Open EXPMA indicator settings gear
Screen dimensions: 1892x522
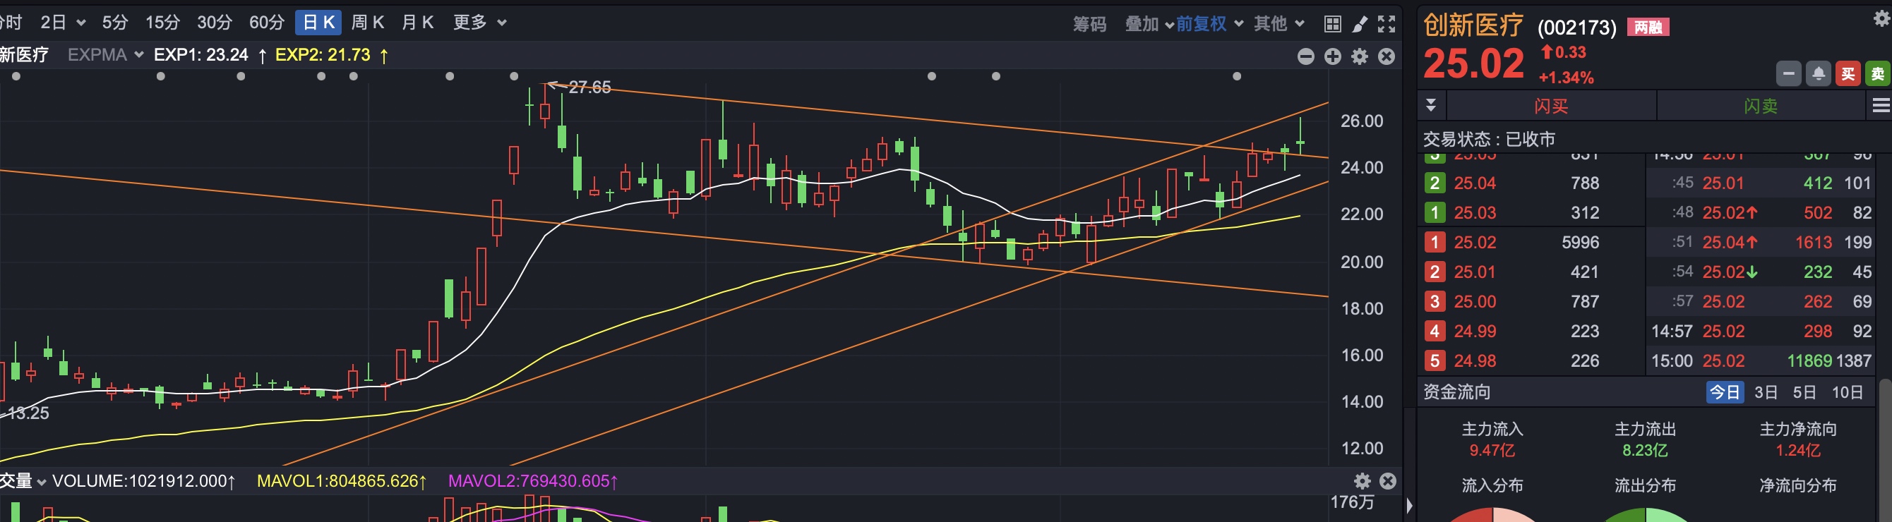(1360, 56)
